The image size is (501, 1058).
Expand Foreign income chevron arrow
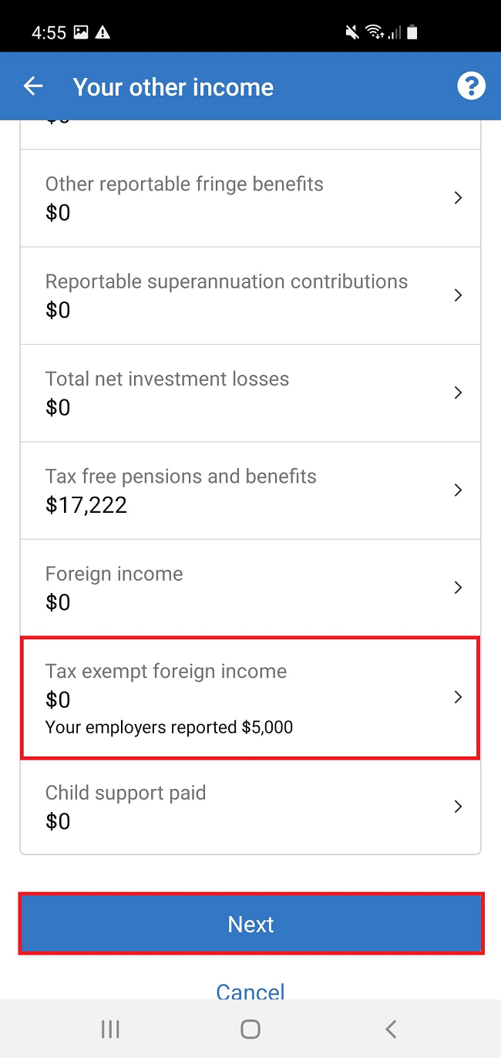[458, 588]
